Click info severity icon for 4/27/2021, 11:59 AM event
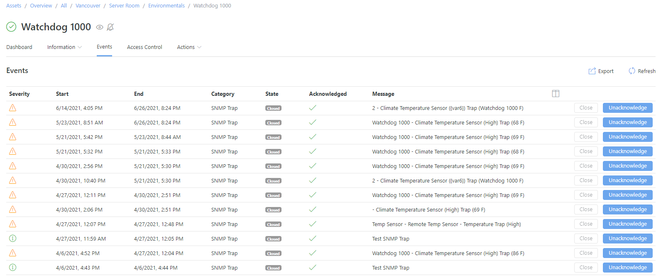Image resolution: width=661 pixels, height=280 pixels. (x=13, y=239)
